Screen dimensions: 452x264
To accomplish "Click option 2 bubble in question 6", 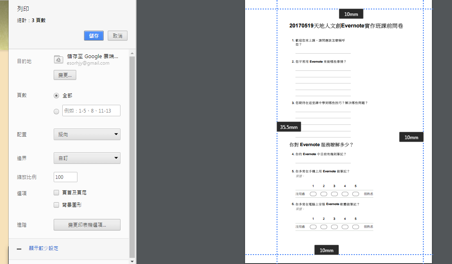I will coord(324,227).
